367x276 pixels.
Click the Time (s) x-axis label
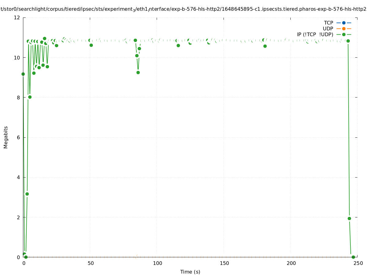point(190,272)
